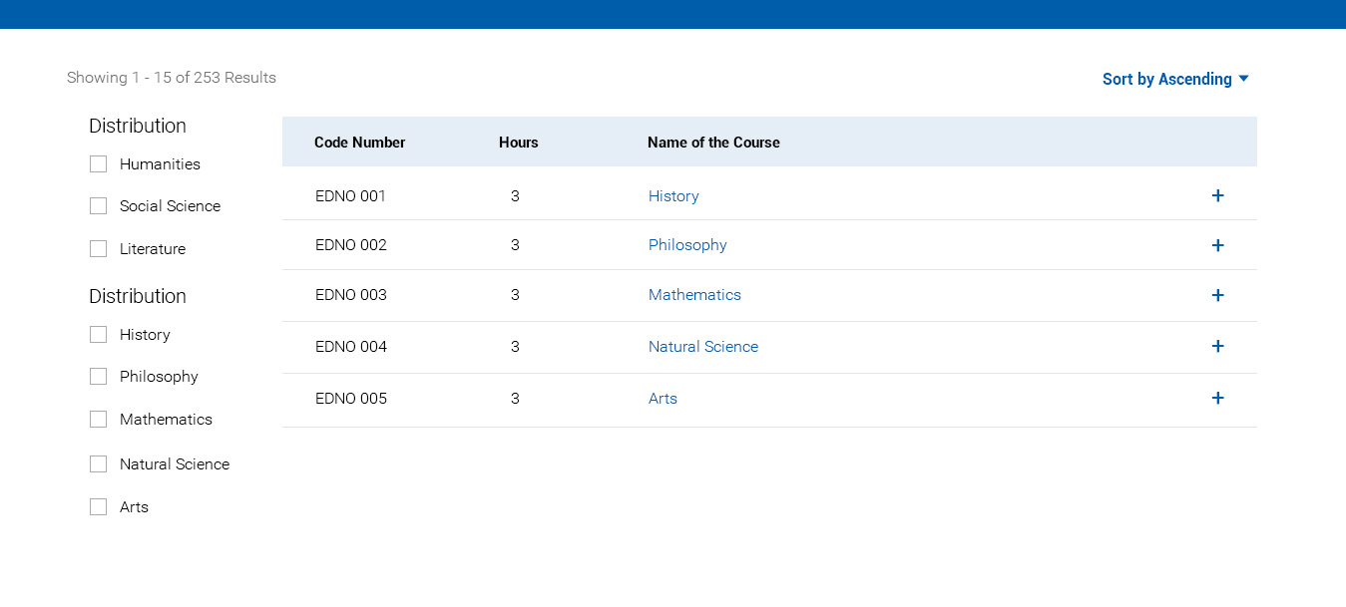Image resolution: width=1346 pixels, height=607 pixels.
Task: Open the Natural Science course link
Action: click(703, 347)
